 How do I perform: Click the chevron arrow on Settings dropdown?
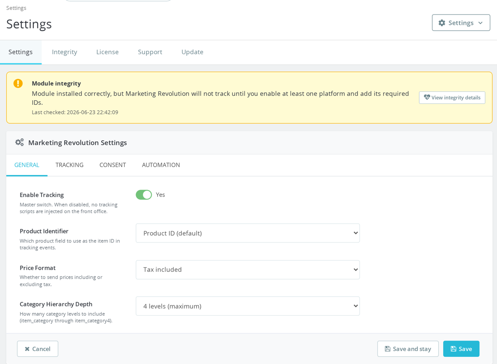click(481, 23)
